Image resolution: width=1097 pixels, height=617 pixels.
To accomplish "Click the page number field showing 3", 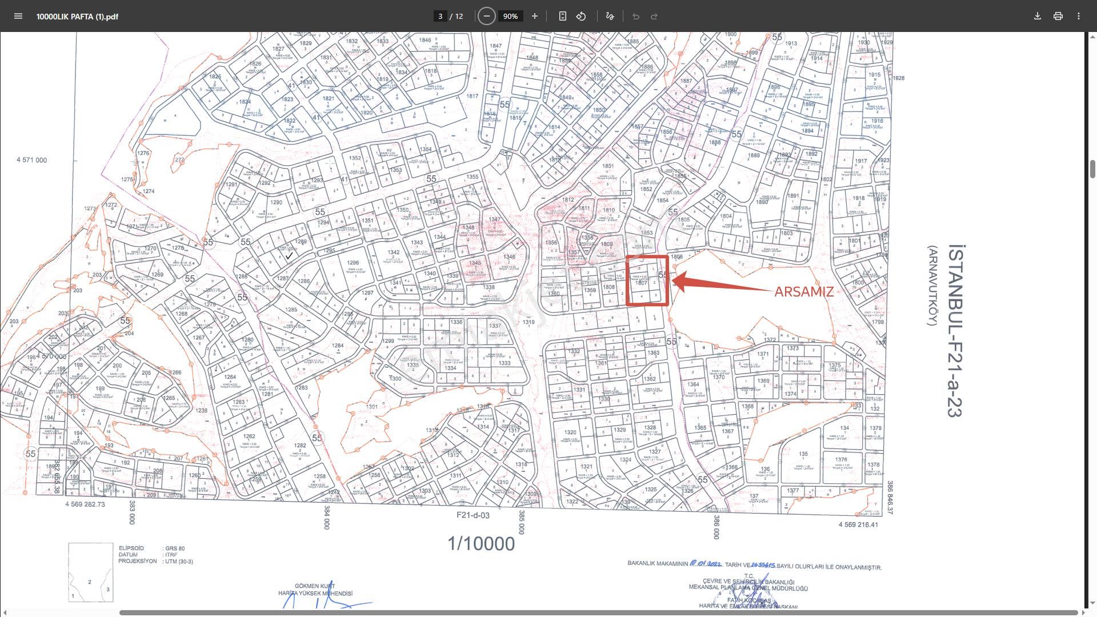I will point(440,16).
